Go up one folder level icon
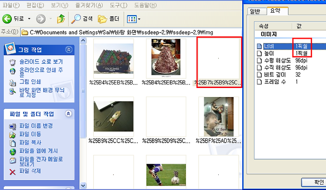Viewport: 326px width, 190px height. pyautogui.click(x=61, y=19)
